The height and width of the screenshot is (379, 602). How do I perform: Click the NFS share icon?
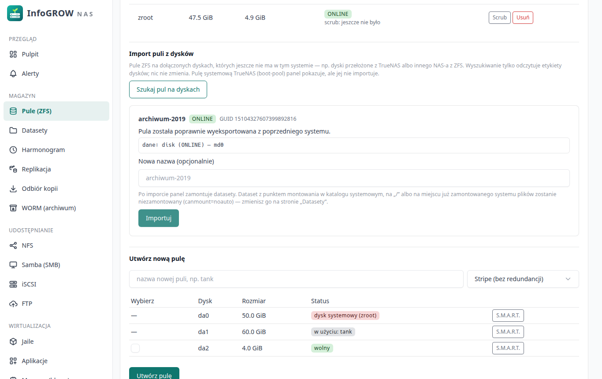click(x=13, y=245)
